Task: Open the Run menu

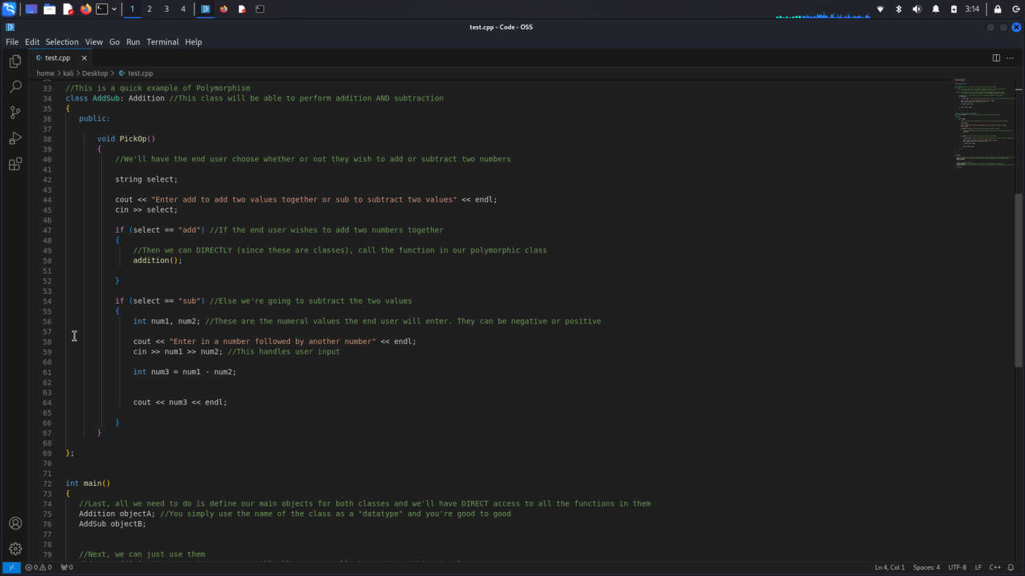Action: (133, 42)
